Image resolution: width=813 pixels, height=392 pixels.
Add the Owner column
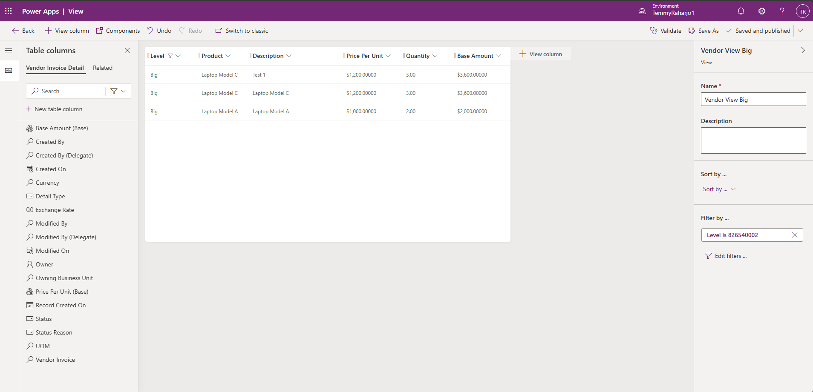pos(40,264)
